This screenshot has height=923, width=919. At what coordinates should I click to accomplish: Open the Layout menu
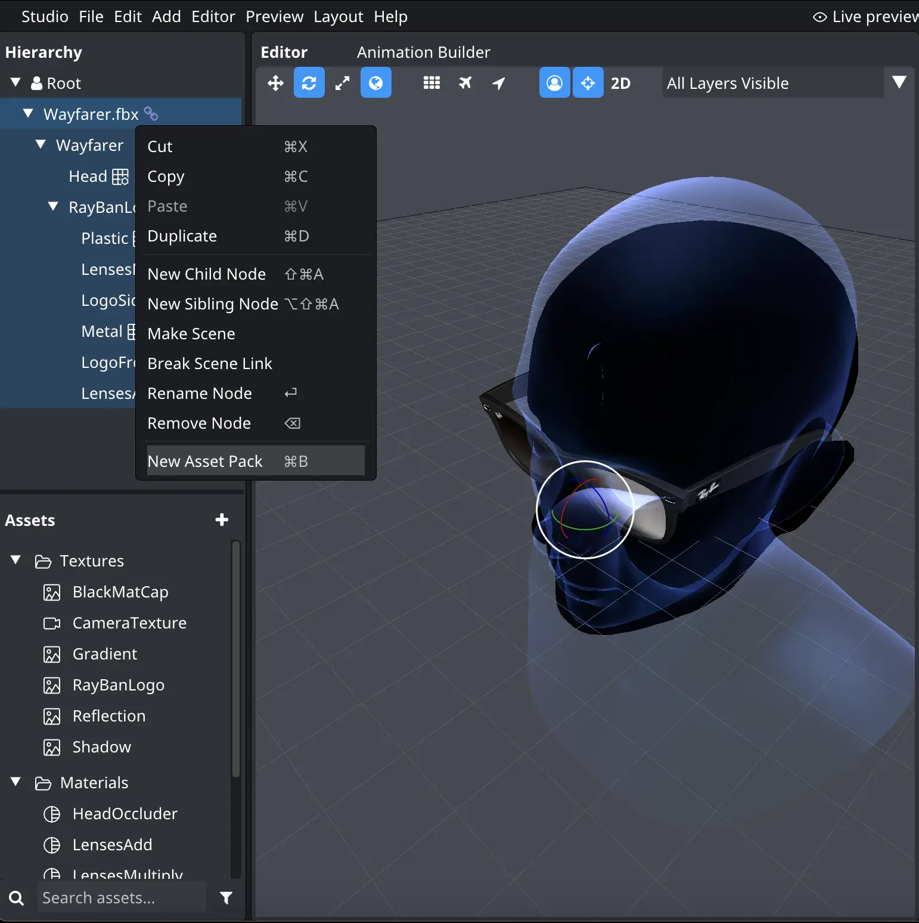[339, 17]
